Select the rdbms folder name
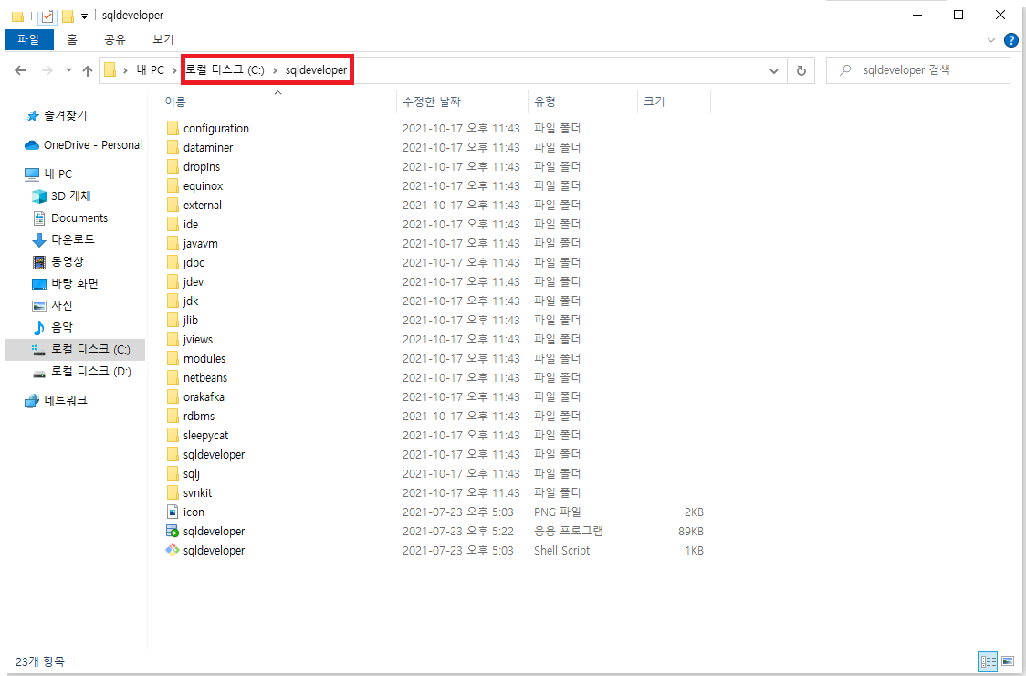The width and height of the screenshot is (1026, 676). coord(199,416)
